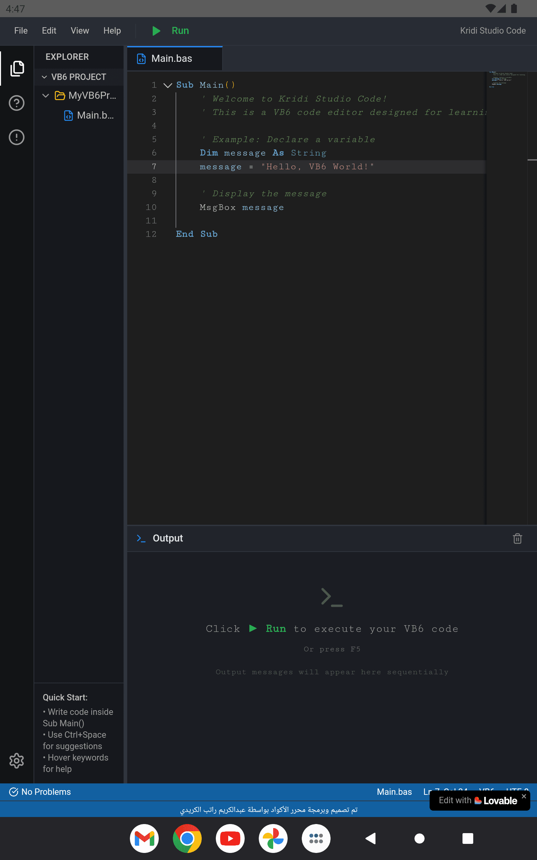Screen dimensions: 537x860
Task: Click line number 7 in the gutter
Action: (x=154, y=167)
